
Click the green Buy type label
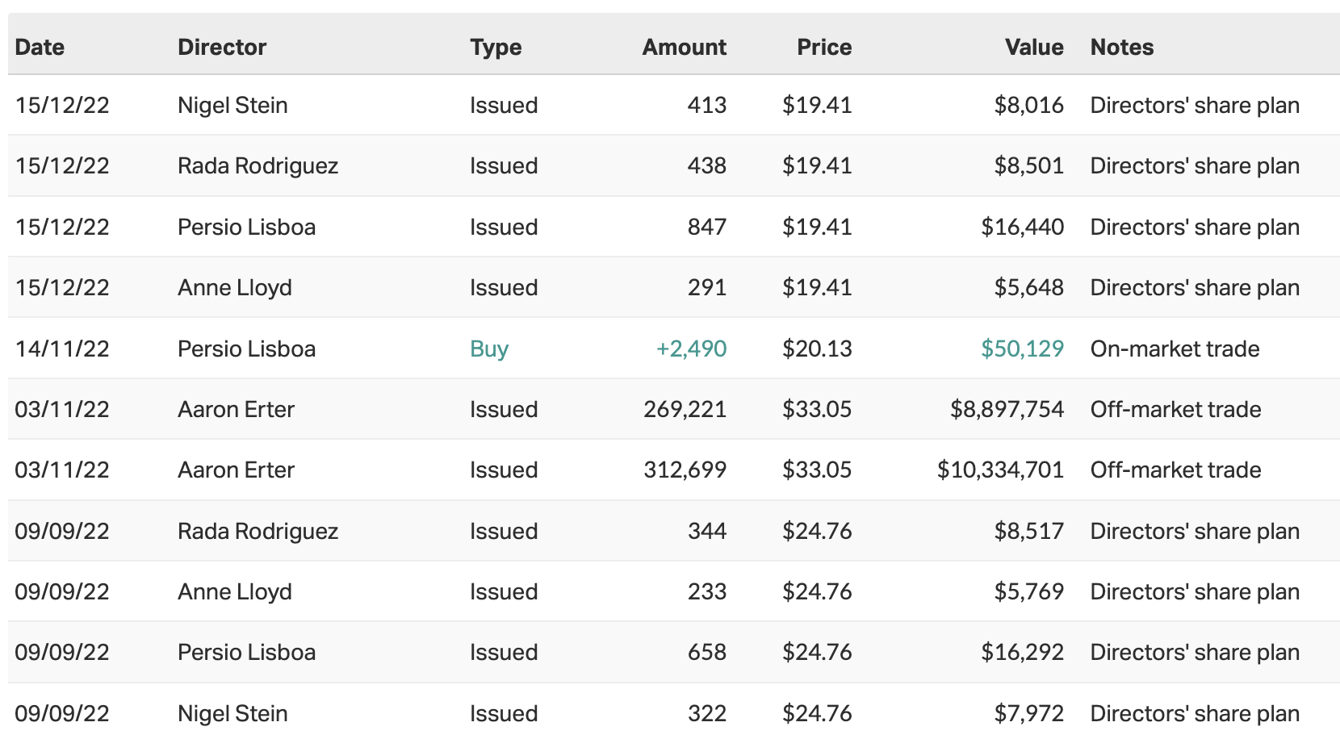489,349
